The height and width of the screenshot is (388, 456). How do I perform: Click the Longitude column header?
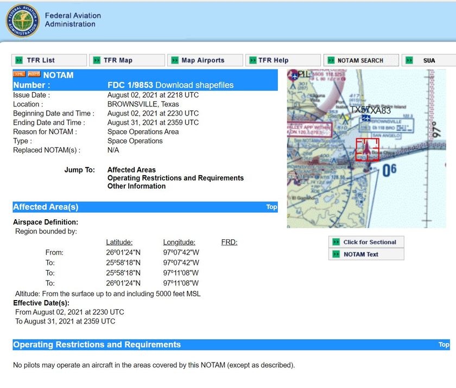click(179, 242)
